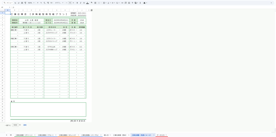This screenshot has height=137, width=276.
Task: Switch to 工事仕様書2（オレンジ） tab
Action: pos(68,135)
